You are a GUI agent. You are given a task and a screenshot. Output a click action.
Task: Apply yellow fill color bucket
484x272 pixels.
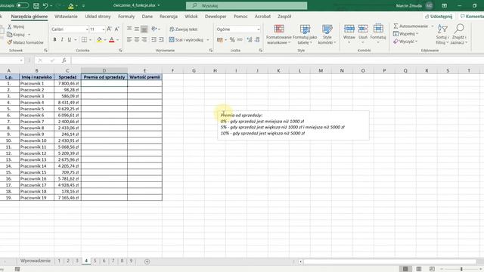99,40
